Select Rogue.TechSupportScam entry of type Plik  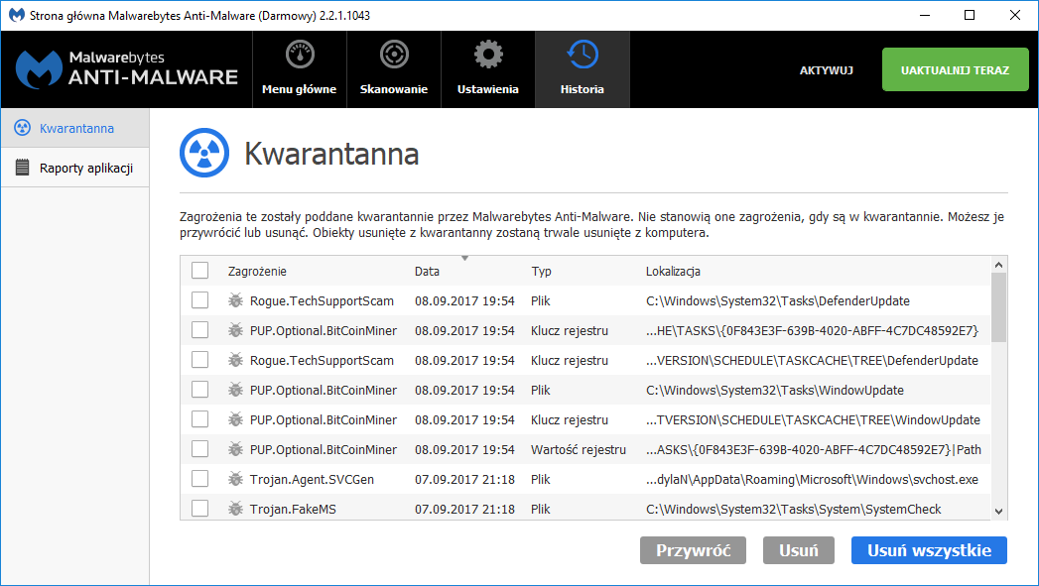point(322,300)
